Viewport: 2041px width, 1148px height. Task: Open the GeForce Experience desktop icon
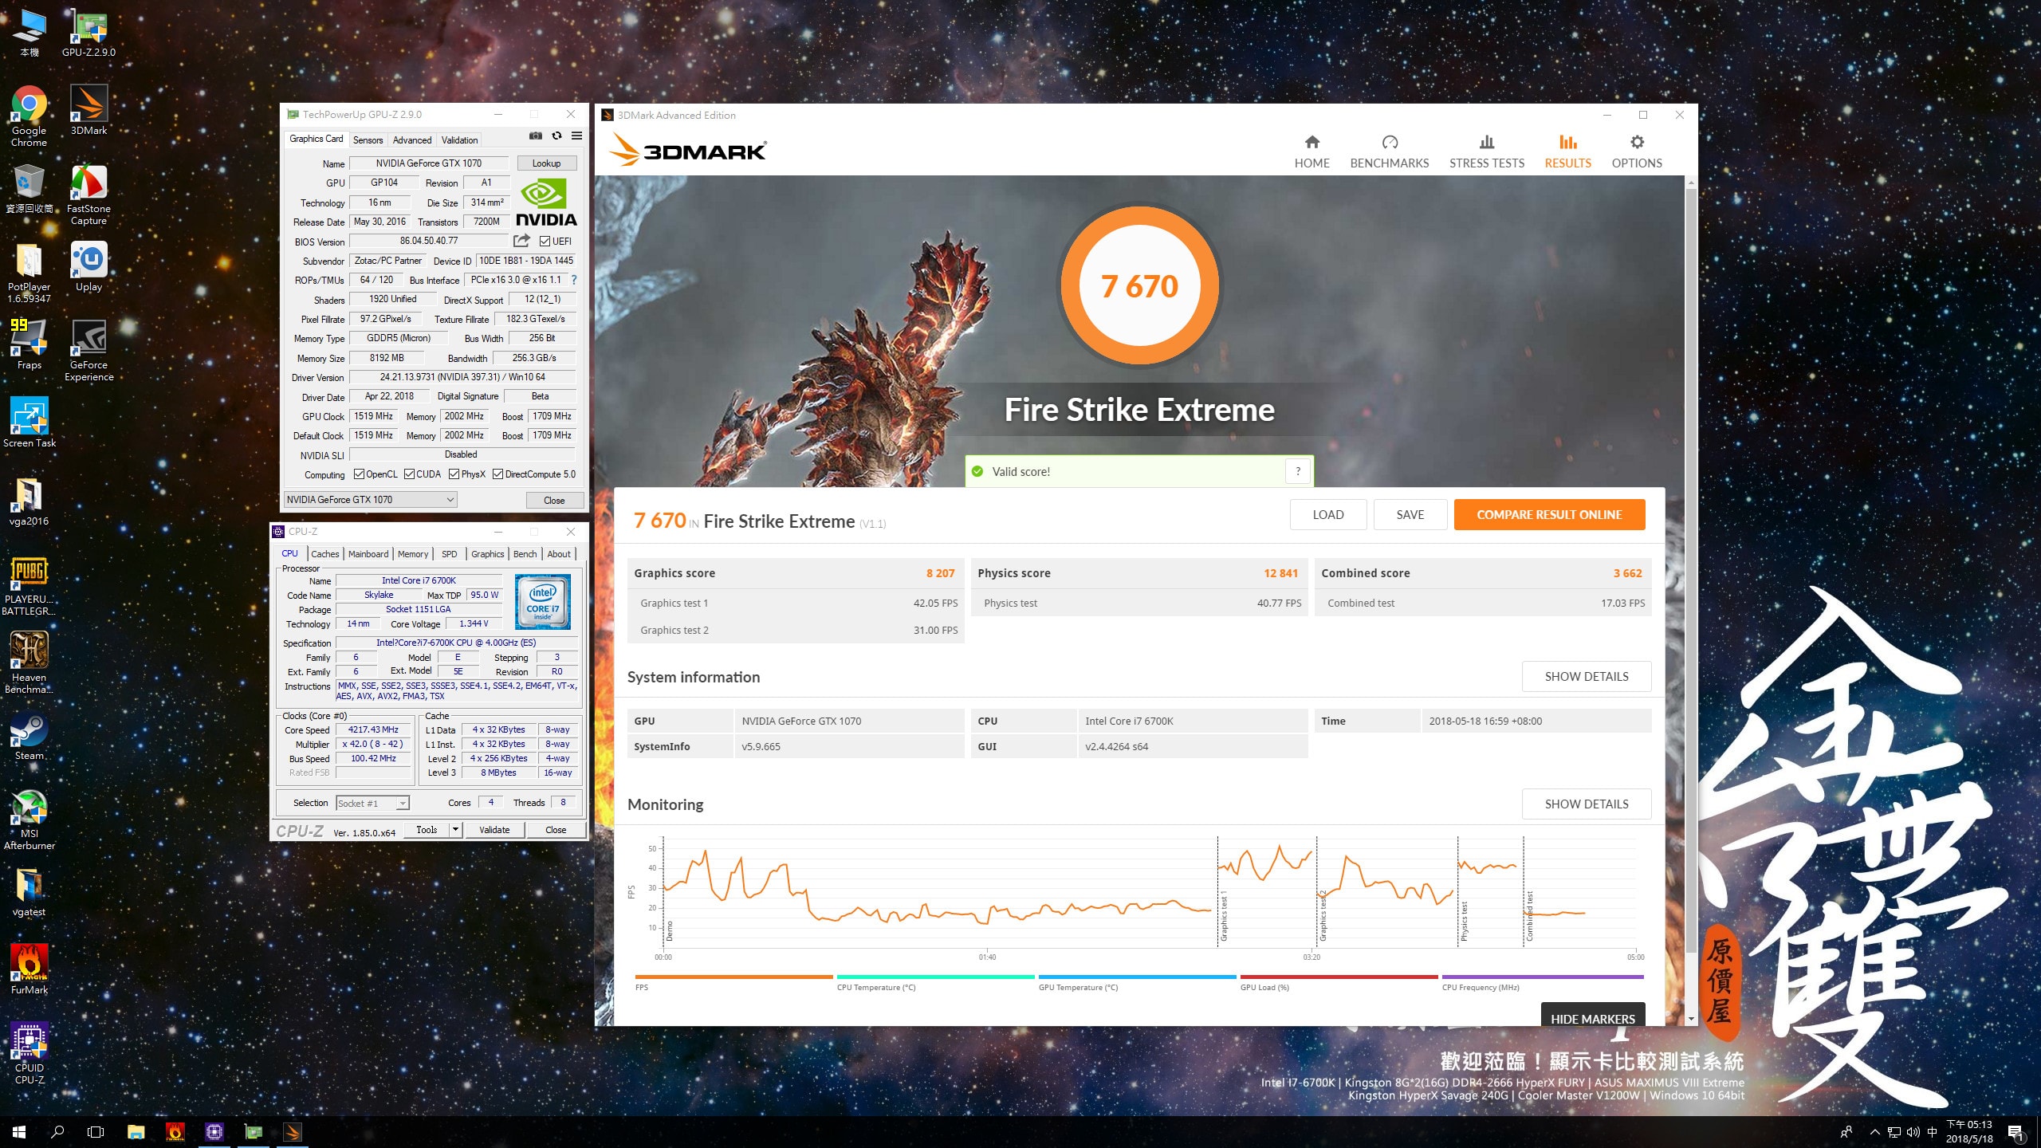coord(88,351)
